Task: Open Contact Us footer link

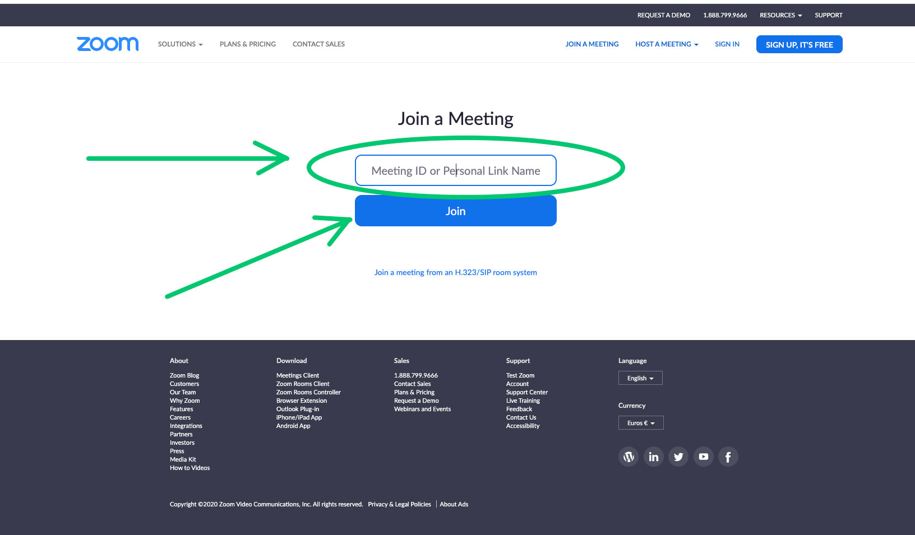Action: [x=521, y=417]
